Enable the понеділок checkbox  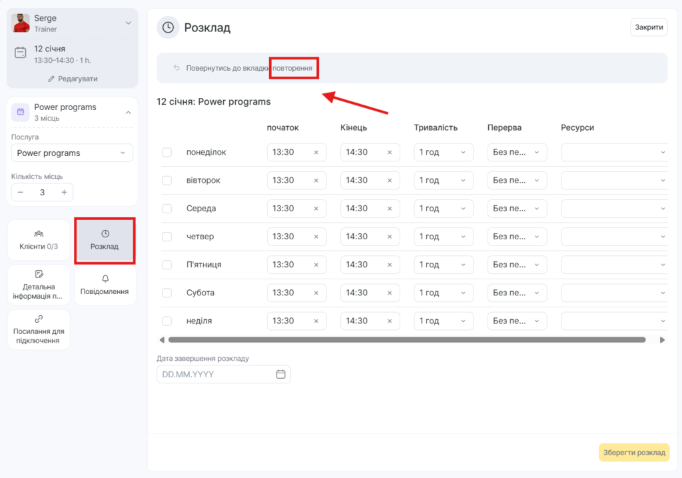tap(167, 153)
